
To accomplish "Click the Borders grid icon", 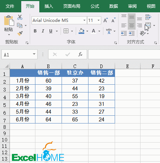I will 66,31.
